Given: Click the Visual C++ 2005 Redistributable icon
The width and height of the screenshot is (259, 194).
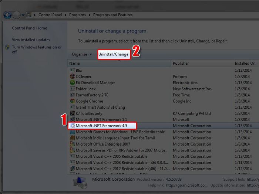Looking at the screenshot, I should (x=73, y=156).
